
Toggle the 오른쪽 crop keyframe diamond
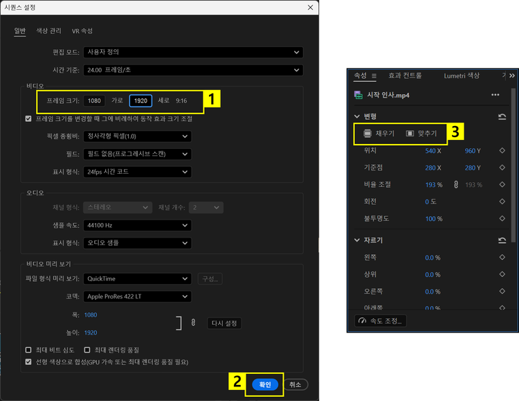coord(502,291)
